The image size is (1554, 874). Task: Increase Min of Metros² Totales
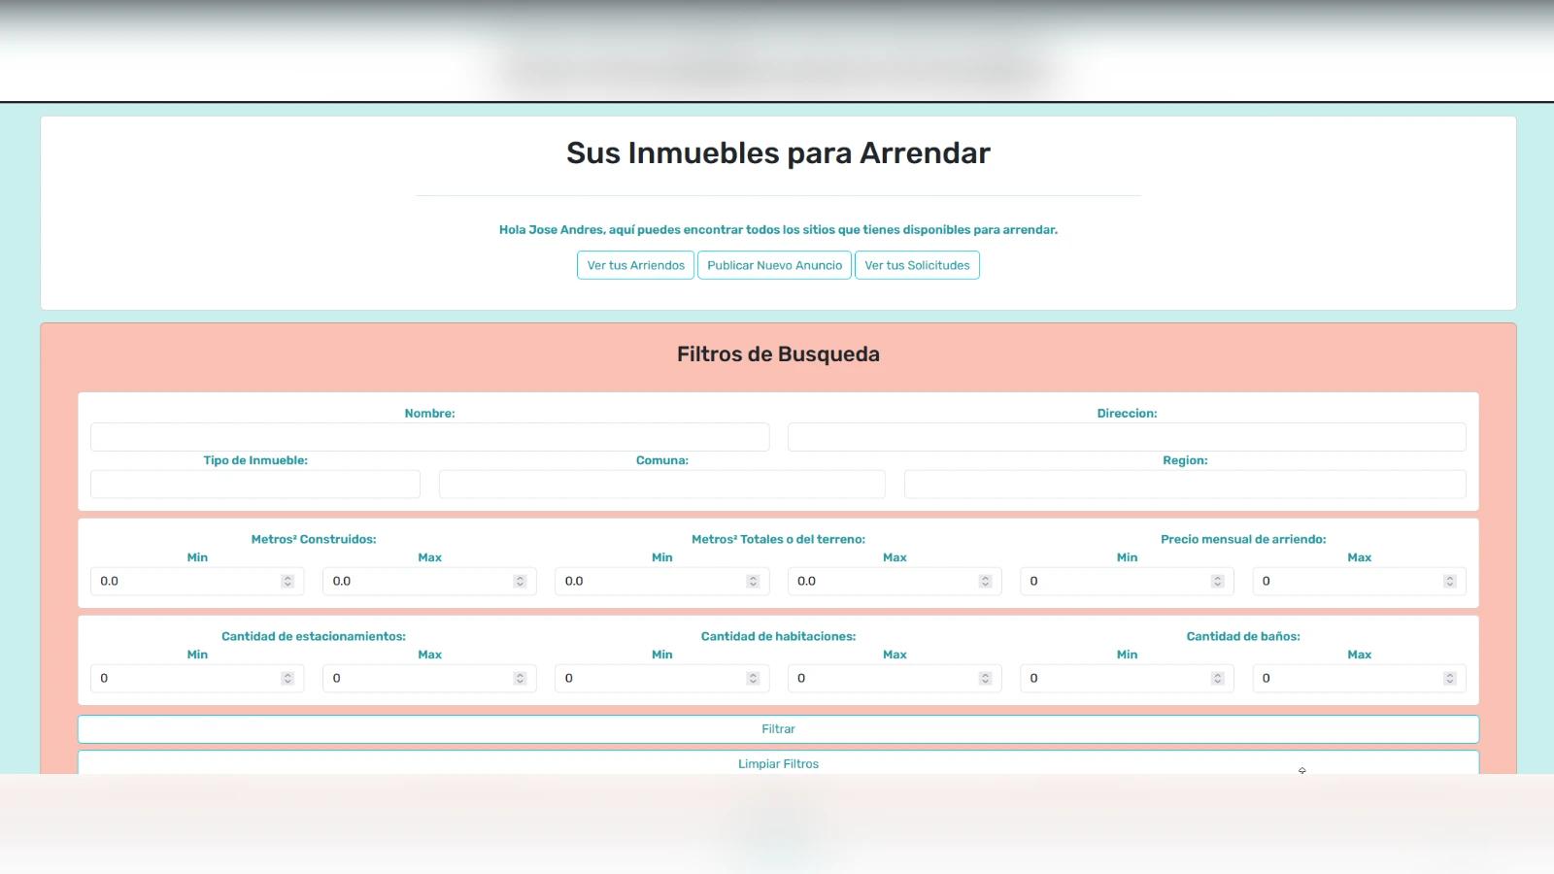[x=753, y=577]
